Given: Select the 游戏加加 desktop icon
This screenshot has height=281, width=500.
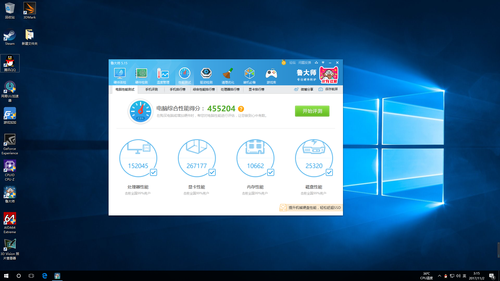Looking at the screenshot, I should pos(10,116).
